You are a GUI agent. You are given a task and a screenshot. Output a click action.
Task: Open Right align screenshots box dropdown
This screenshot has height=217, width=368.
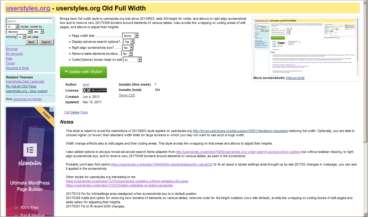tap(127, 48)
